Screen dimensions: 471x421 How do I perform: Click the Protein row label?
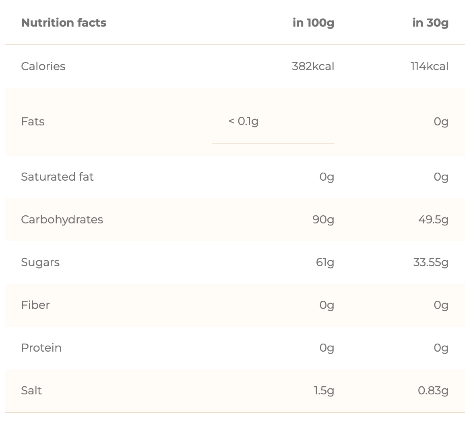pyautogui.click(x=41, y=348)
